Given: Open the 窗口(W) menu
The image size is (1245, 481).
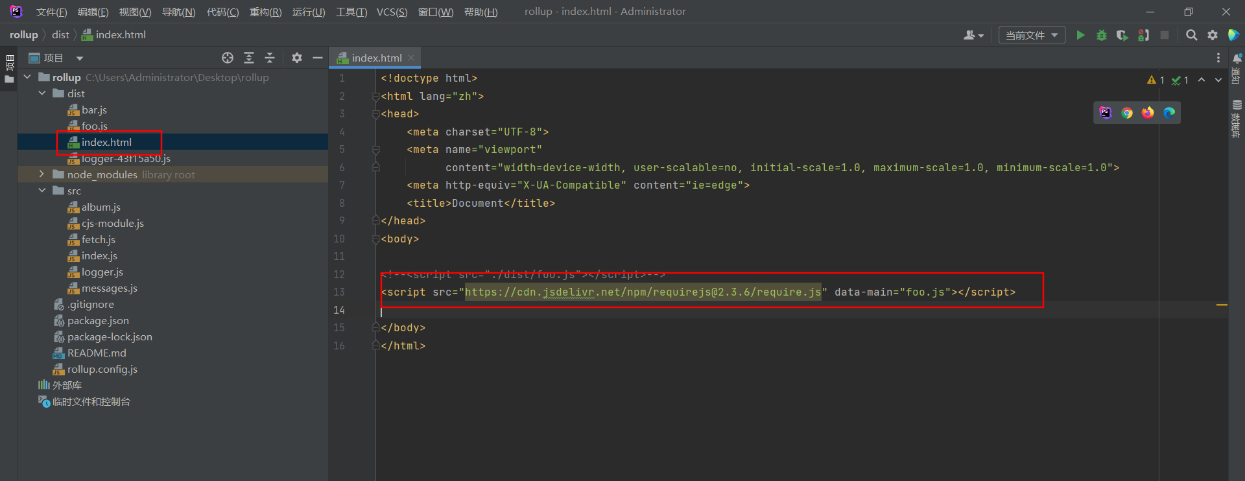Looking at the screenshot, I should click(x=436, y=12).
